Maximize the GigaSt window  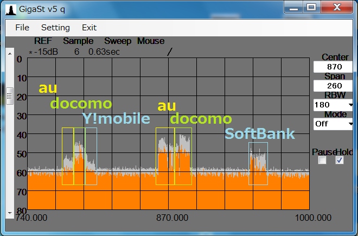[x=311, y=7]
